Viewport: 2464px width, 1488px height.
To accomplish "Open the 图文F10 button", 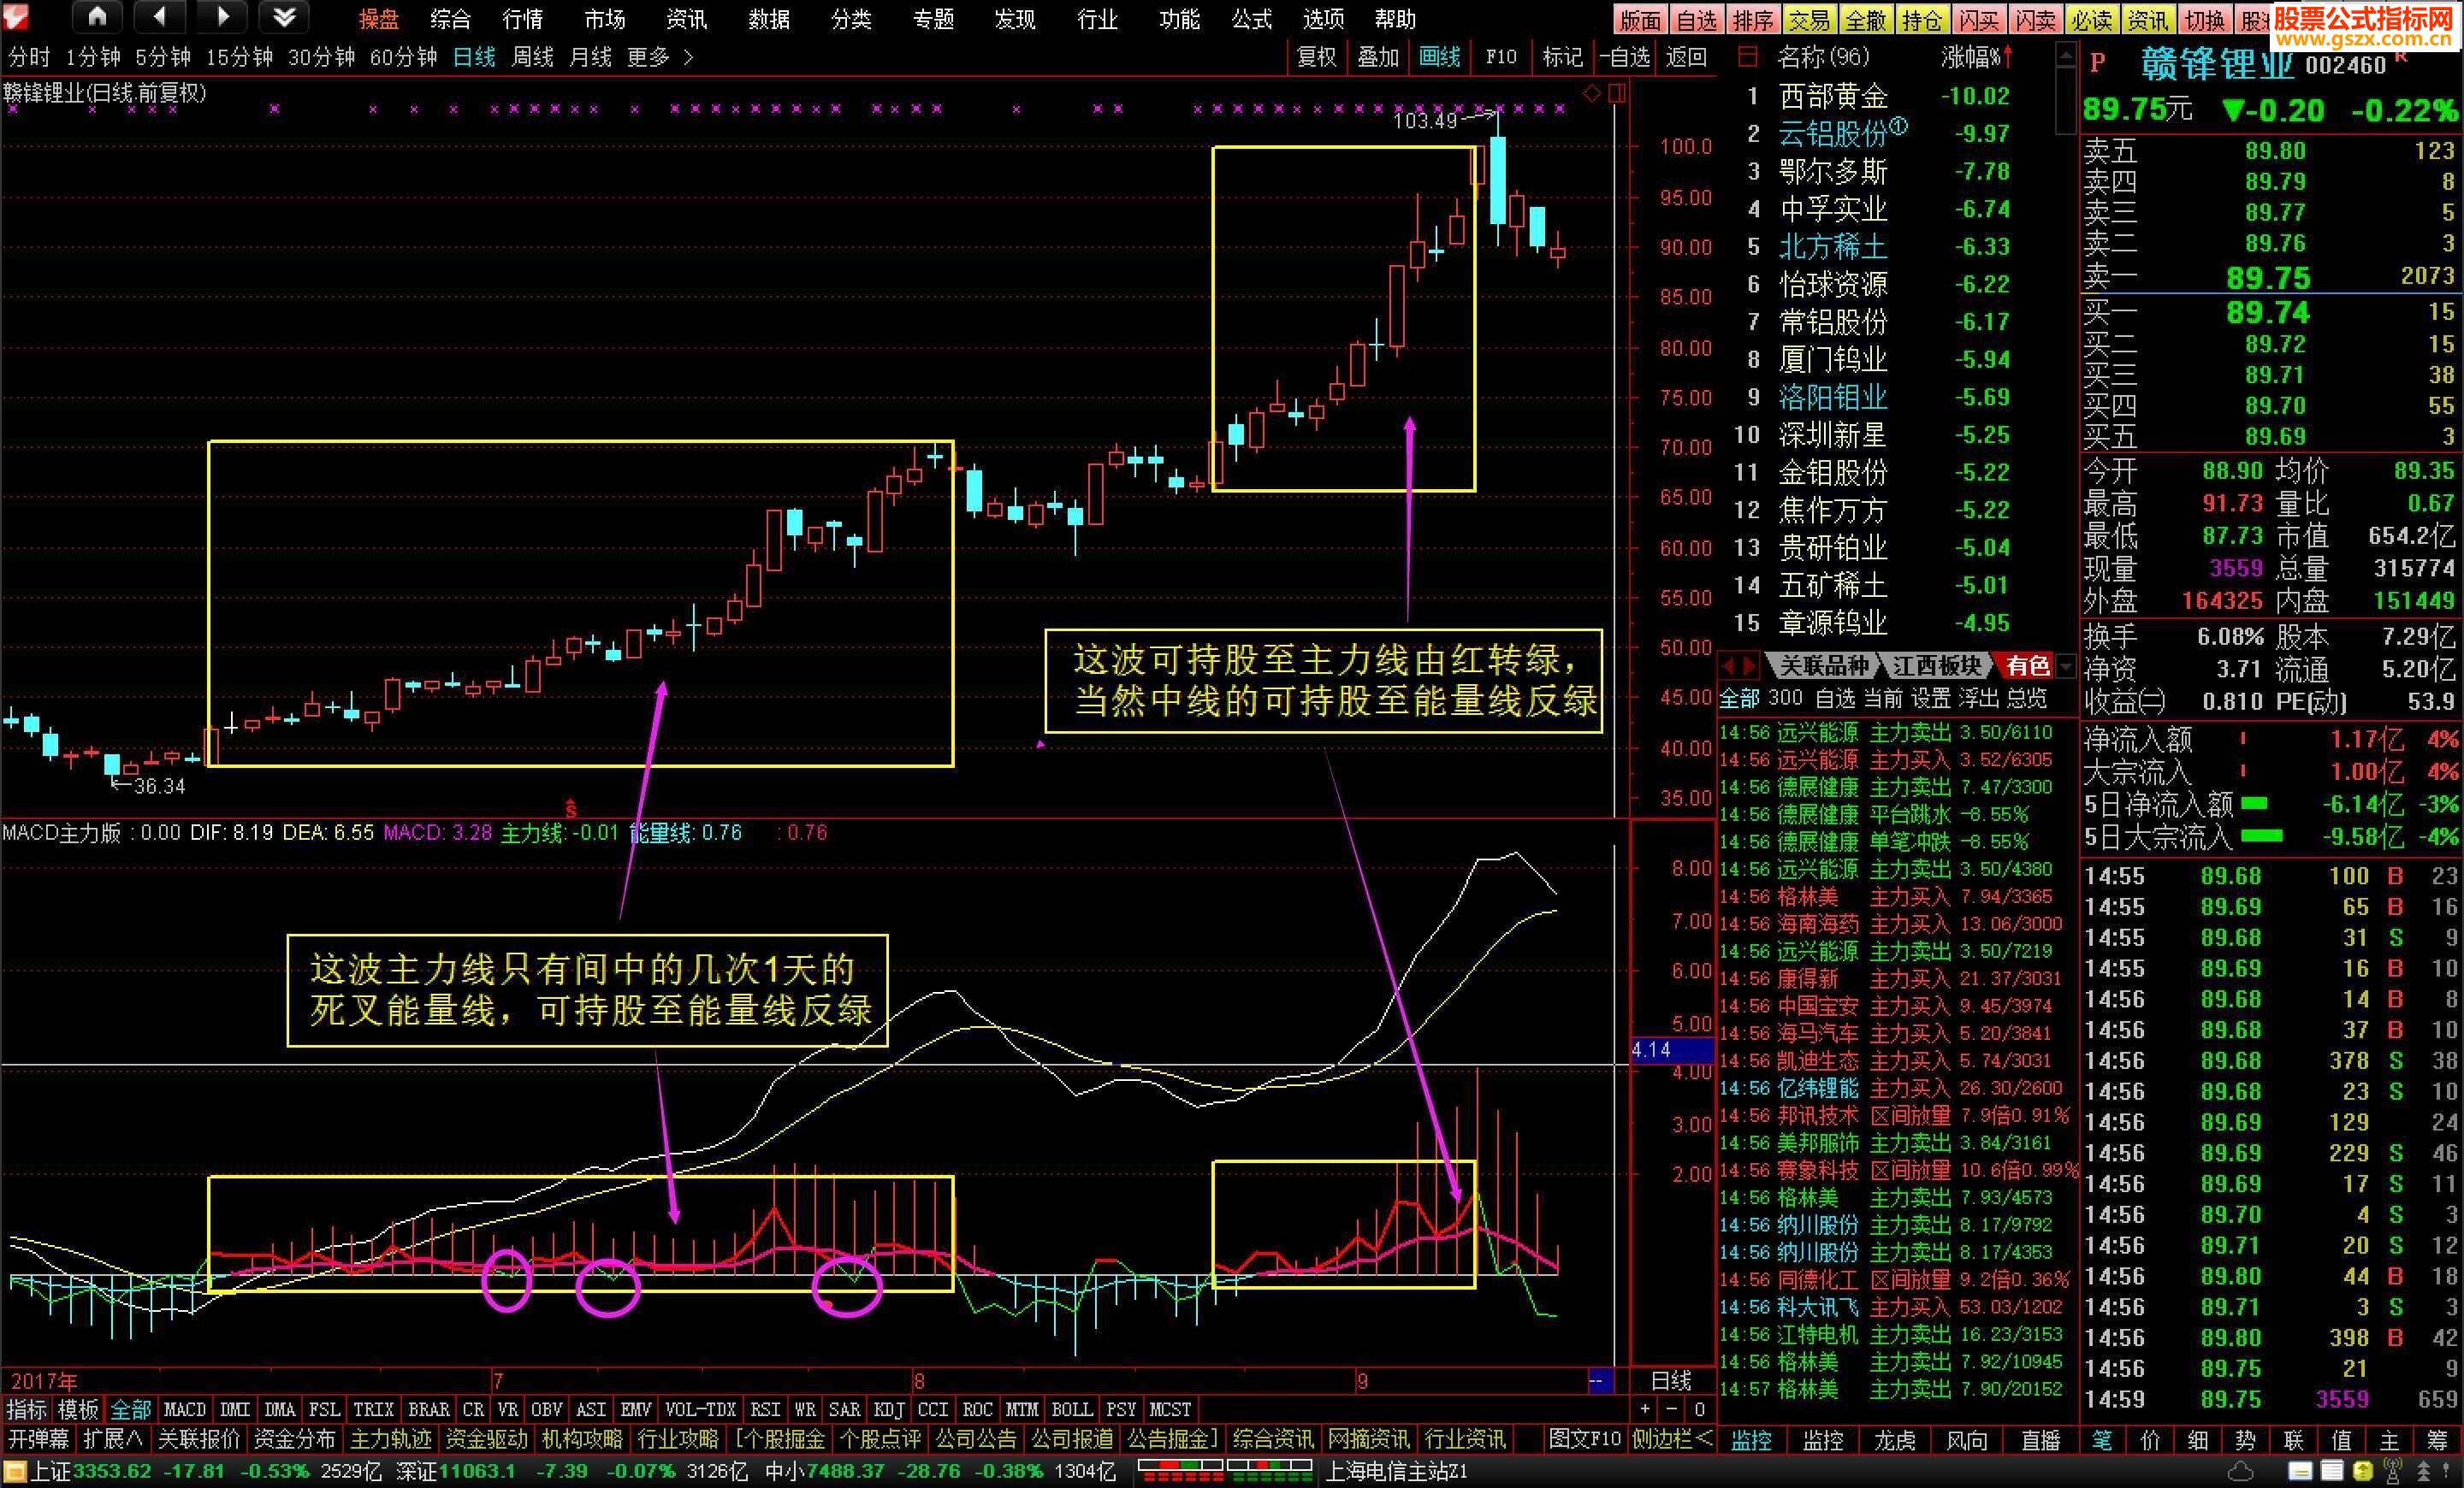I will coord(1584,1439).
